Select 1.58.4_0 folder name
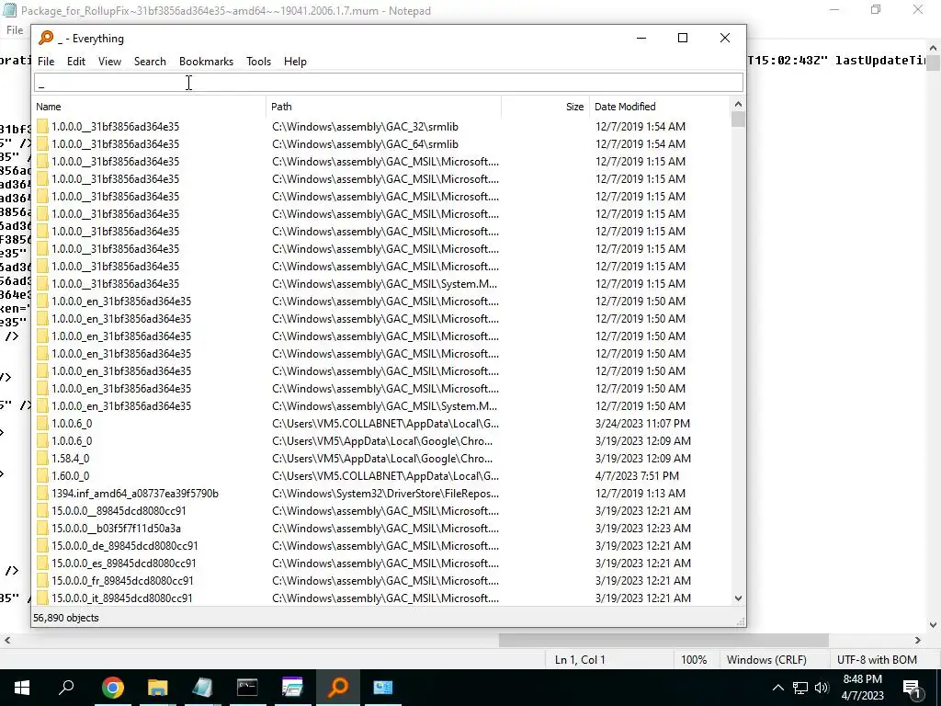941x706 pixels. point(70,459)
